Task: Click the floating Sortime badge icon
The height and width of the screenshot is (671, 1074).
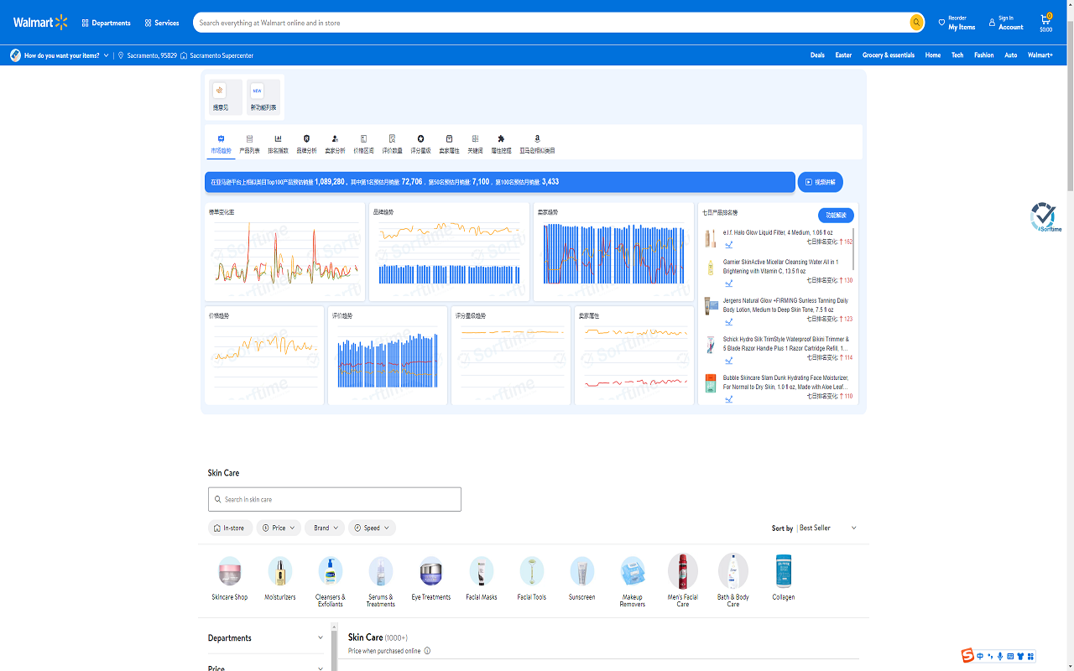Action: tap(1045, 216)
